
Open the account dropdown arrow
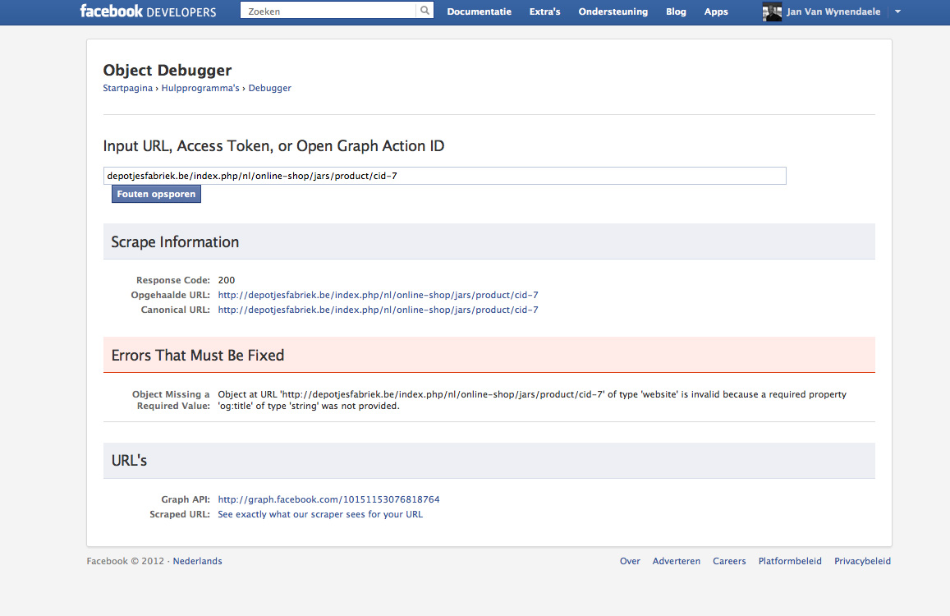(897, 11)
